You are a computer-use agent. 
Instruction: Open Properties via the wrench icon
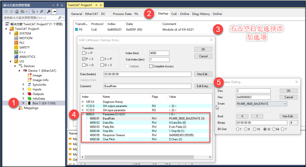point(49,12)
